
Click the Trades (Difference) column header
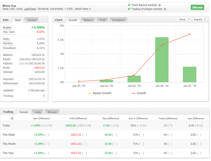tap(168, 118)
